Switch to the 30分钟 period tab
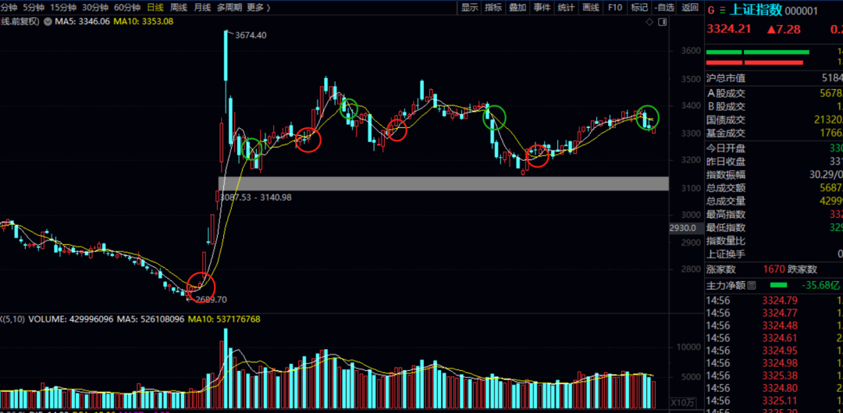843x413 pixels. (x=95, y=8)
